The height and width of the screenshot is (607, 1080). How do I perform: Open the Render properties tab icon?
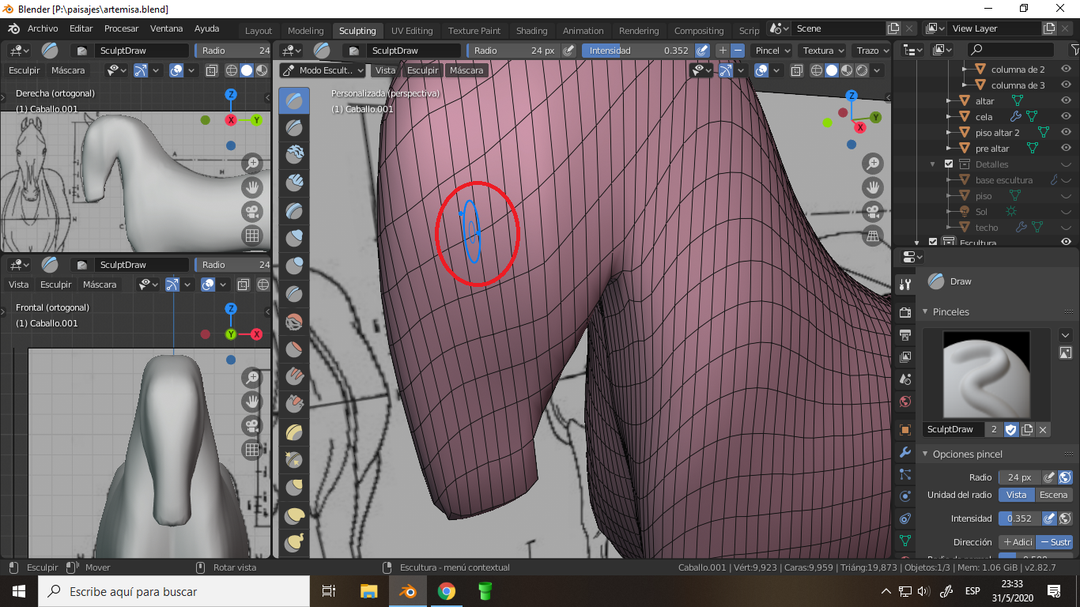pyautogui.click(x=906, y=313)
